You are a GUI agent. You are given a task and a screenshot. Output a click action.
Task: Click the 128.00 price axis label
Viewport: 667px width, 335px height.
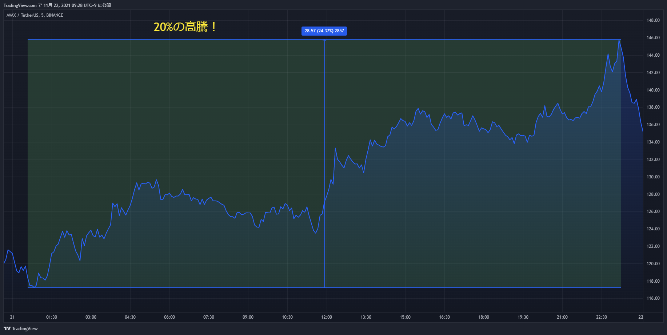tap(653, 194)
